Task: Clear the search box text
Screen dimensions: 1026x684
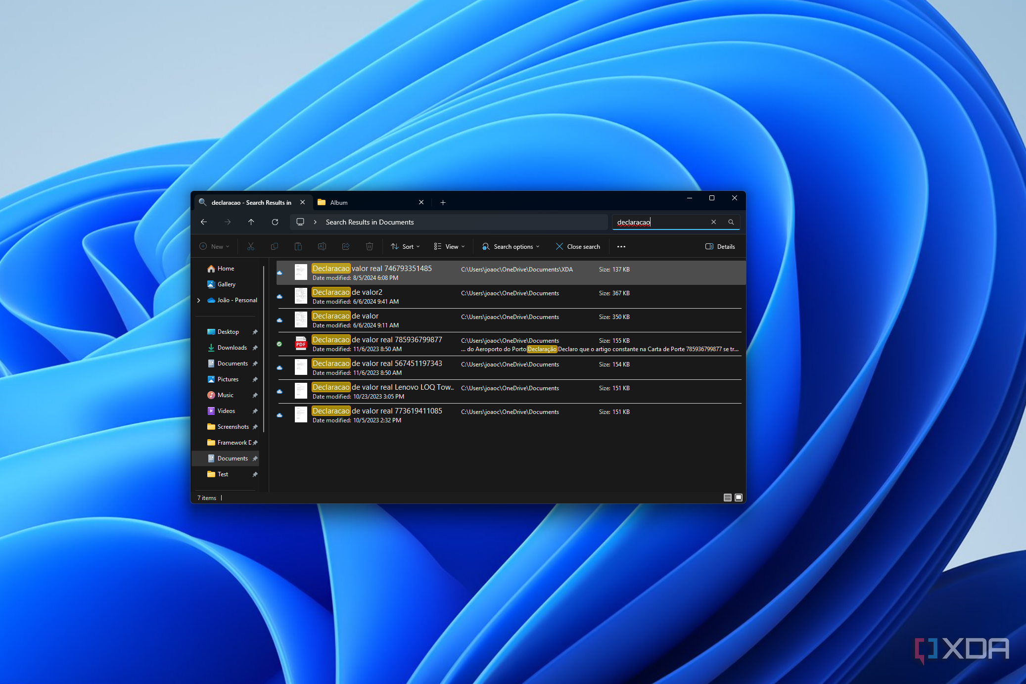Action: 713,222
